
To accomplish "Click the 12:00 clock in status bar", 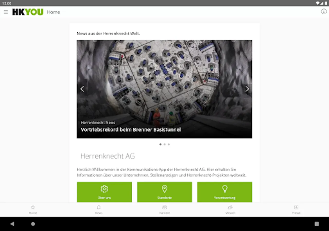I will pos(7,3).
